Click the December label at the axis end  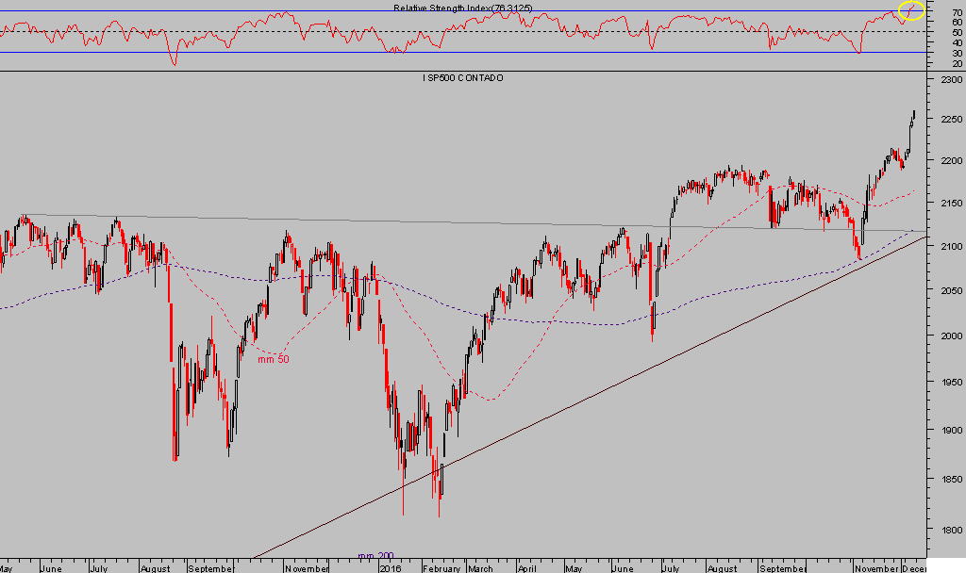pos(913,568)
